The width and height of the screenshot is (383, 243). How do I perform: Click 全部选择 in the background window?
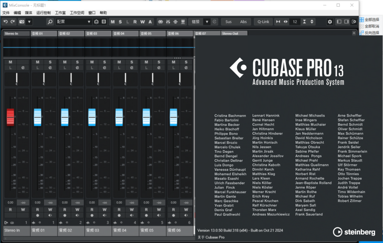coord(370,20)
